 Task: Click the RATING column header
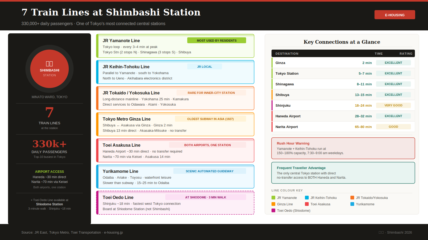406,54
